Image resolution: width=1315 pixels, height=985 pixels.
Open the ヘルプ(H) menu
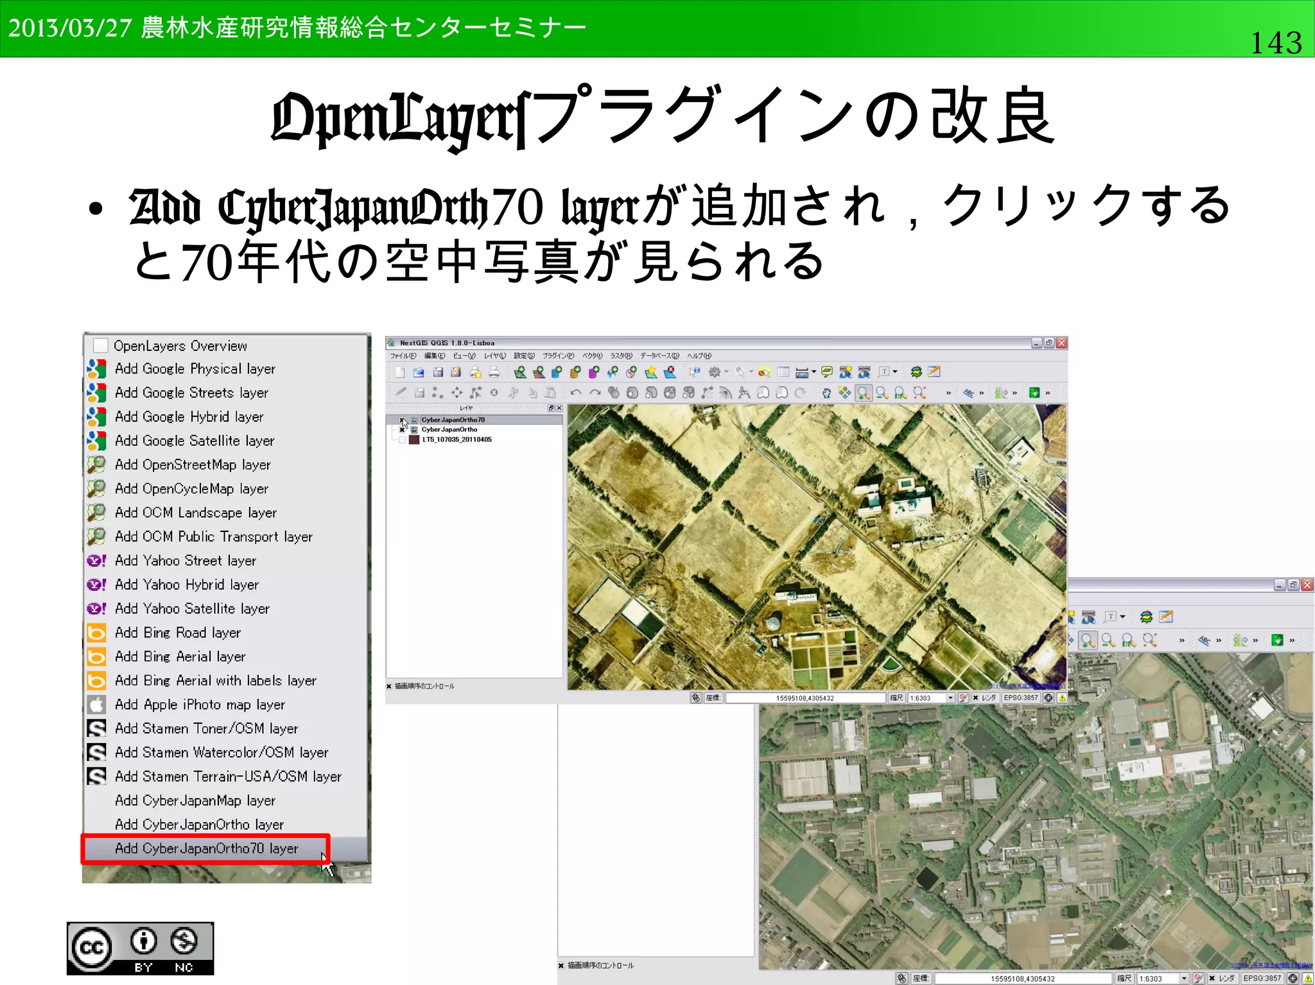(x=699, y=355)
